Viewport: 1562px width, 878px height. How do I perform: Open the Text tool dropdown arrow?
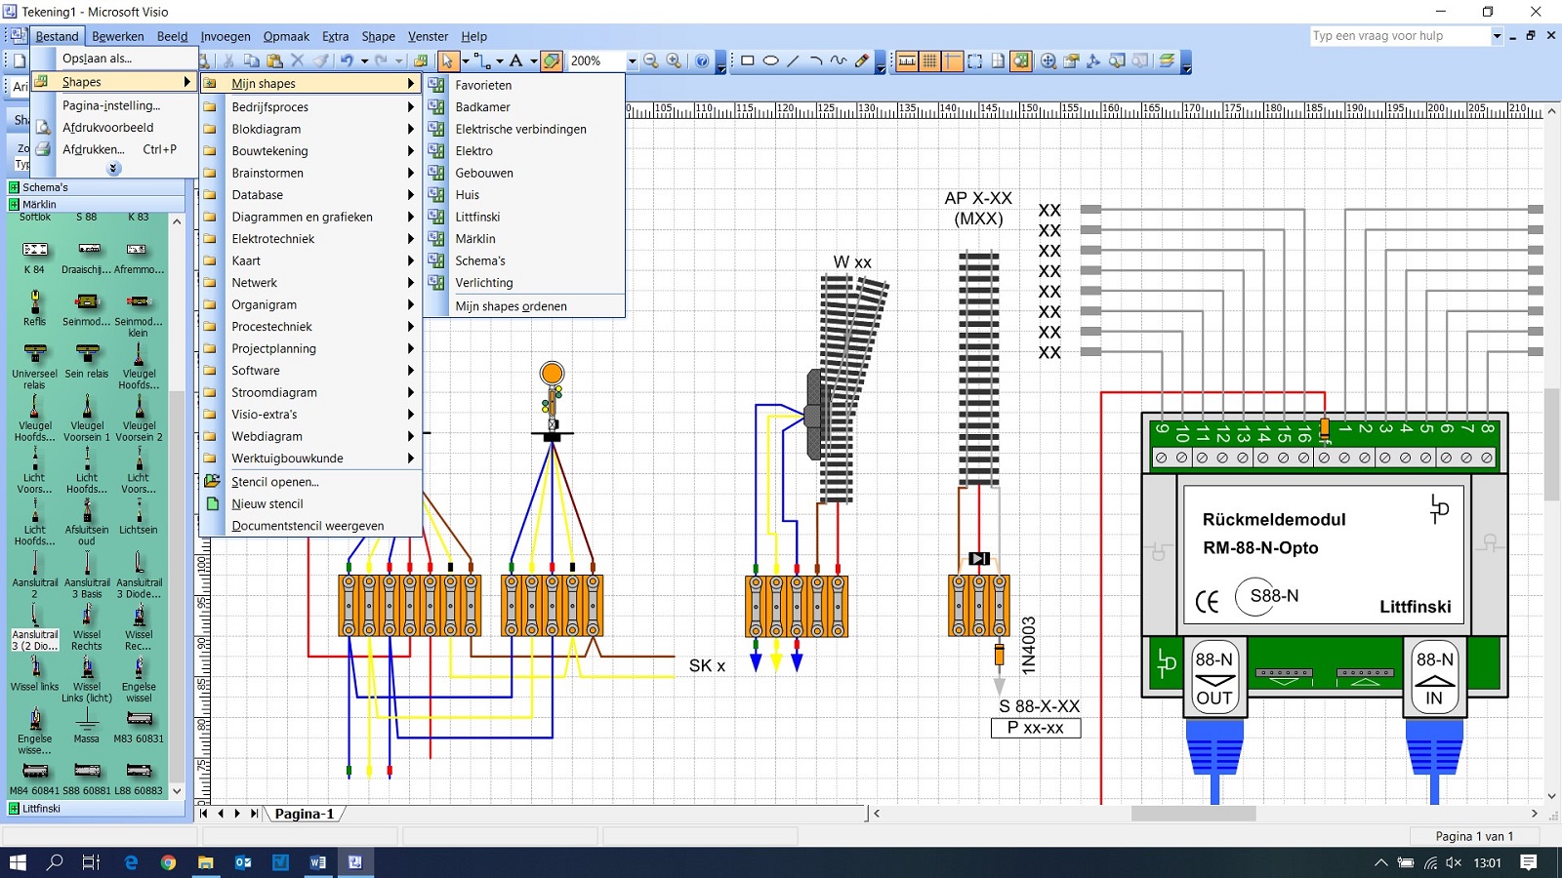533,60
